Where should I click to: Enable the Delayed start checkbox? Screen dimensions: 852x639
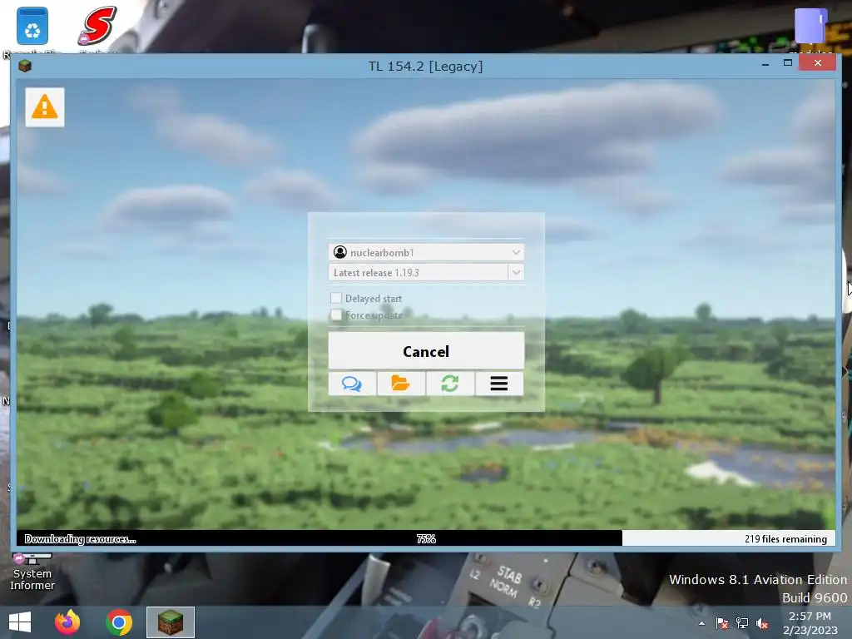pyautogui.click(x=336, y=298)
